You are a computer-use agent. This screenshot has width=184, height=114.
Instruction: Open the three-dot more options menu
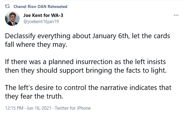click(176, 15)
